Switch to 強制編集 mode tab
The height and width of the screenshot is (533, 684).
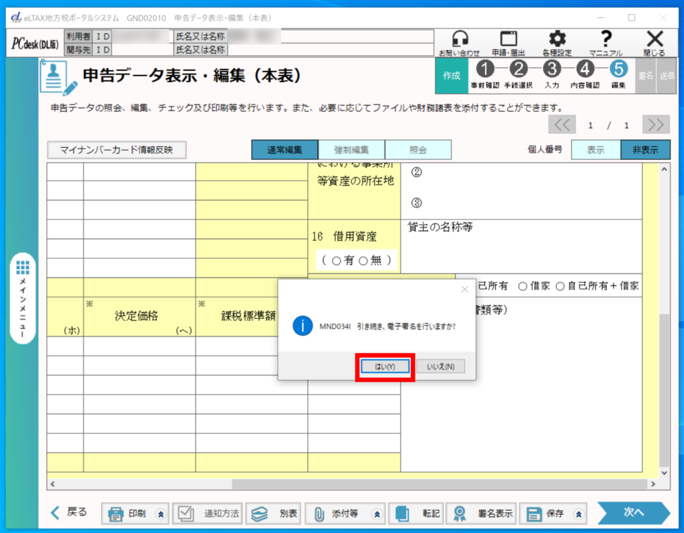tap(351, 150)
